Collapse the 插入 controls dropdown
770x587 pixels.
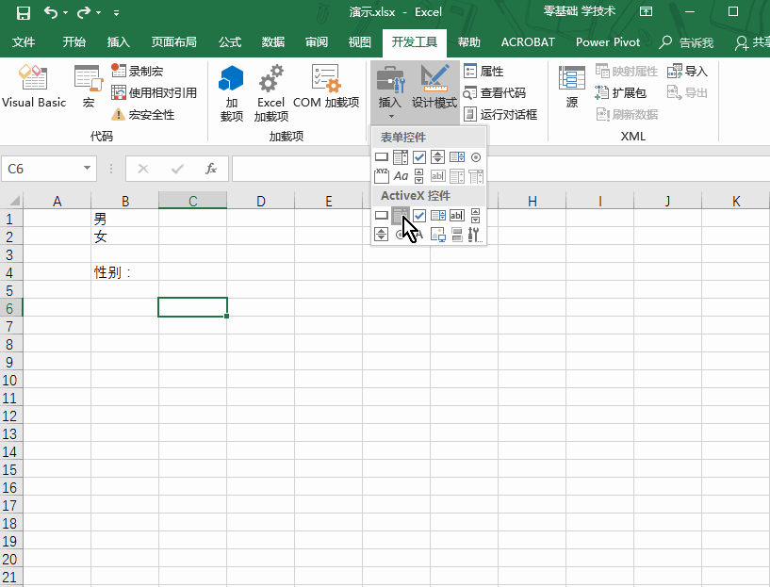pos(390,92)
